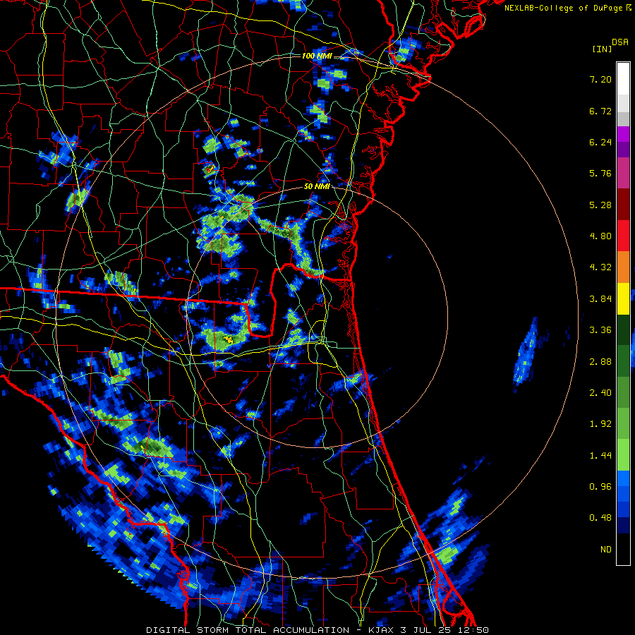Image resolution: width=635 pixels, height=635 pixels.
Task: Pick the magenta swatch in the legend
Action: tap(623, 174)
